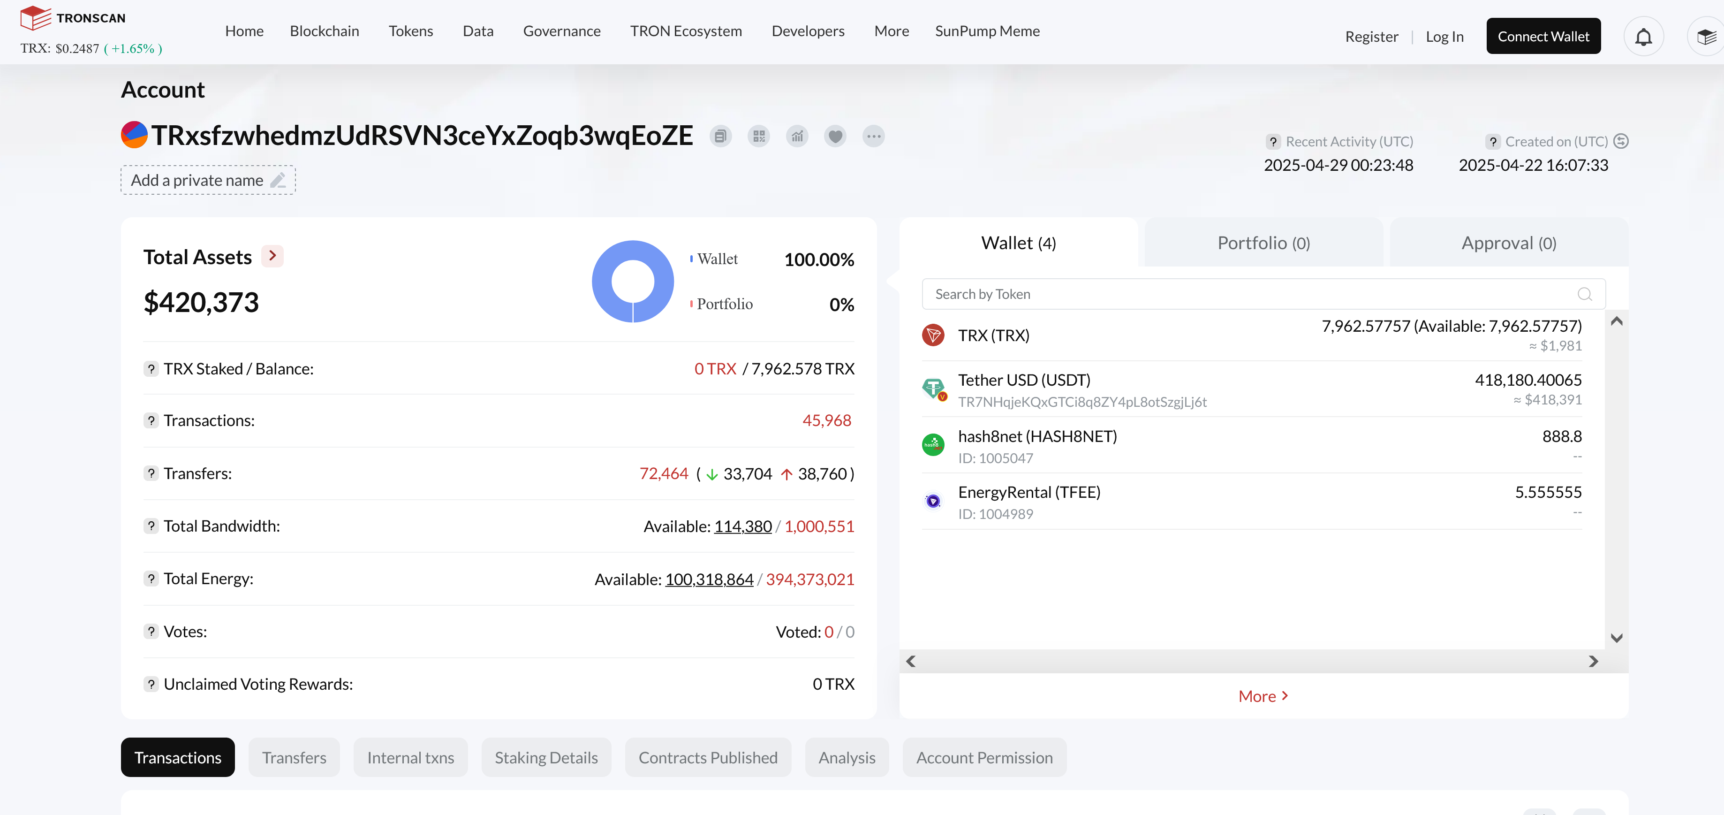Click the 45,968 transactions count
Viewport: 1724px width, 815px height.
point(826,420)
